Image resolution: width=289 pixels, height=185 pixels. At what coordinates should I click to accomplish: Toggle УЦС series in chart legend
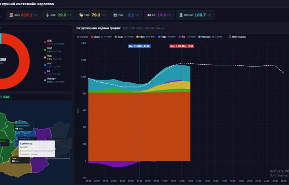(x=167, y=37)
